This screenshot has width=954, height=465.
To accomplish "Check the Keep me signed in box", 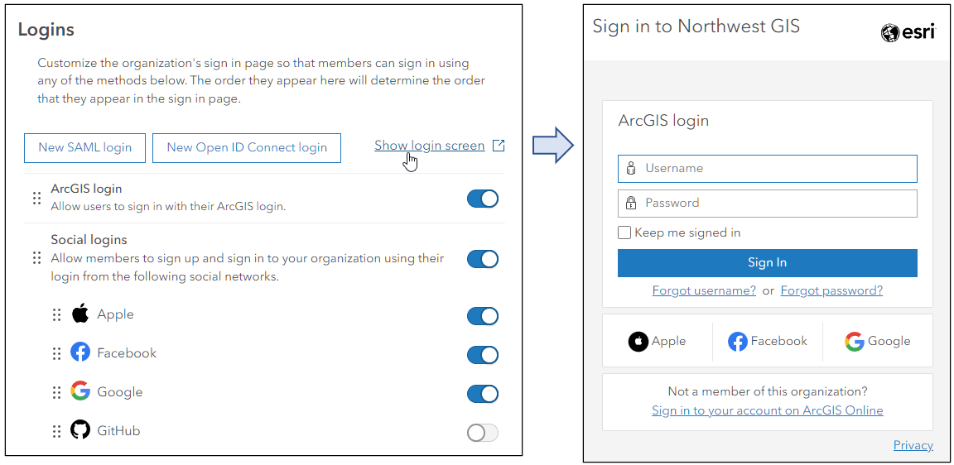I will pos(624,232).
